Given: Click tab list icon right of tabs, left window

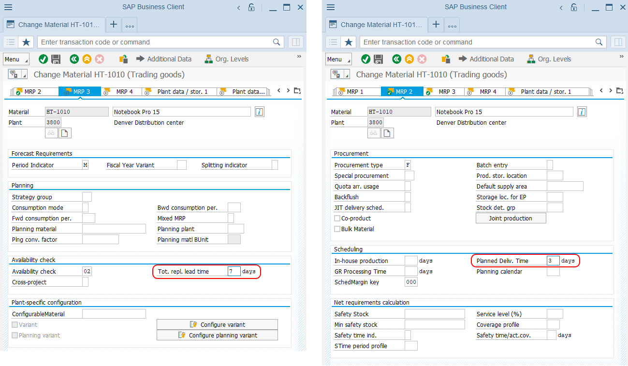Looking at the screenshot, I should coord(297,91).
